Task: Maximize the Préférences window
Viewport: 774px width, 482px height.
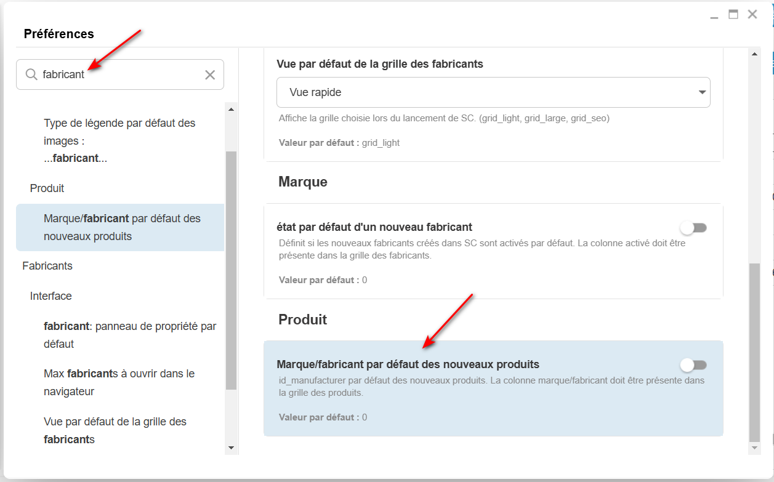Action: [x=733, y=14]
